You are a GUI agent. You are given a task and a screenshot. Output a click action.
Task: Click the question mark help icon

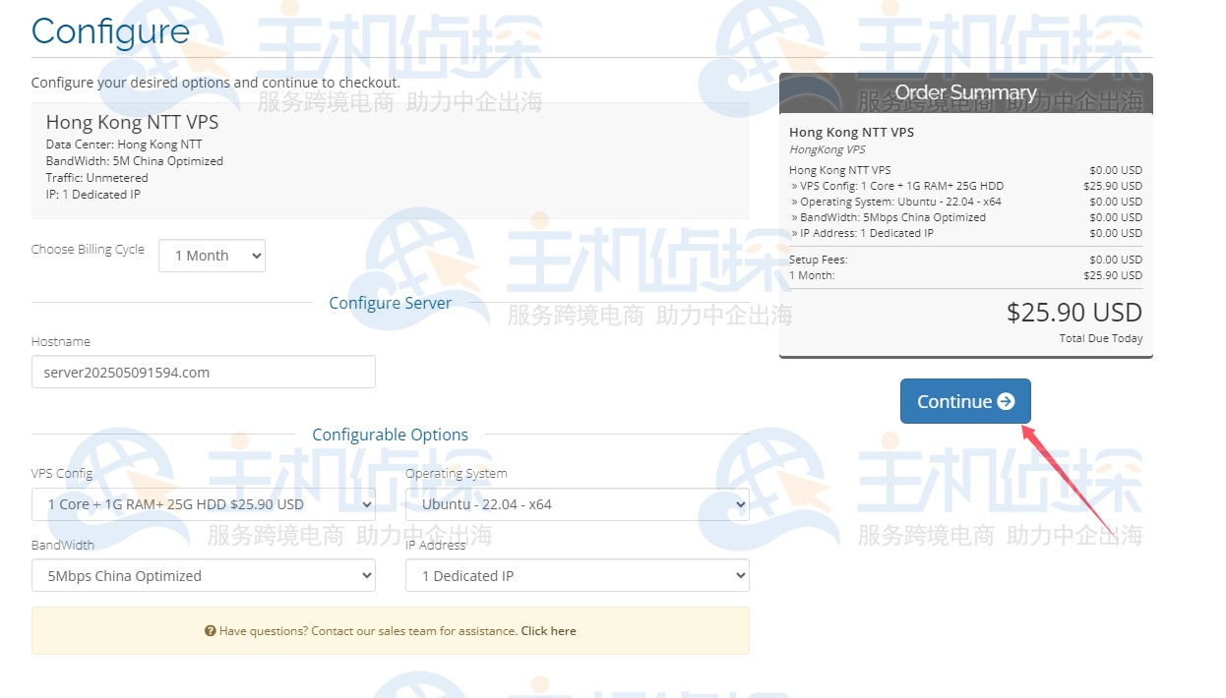pyautogui.click(x=210, y=631)
